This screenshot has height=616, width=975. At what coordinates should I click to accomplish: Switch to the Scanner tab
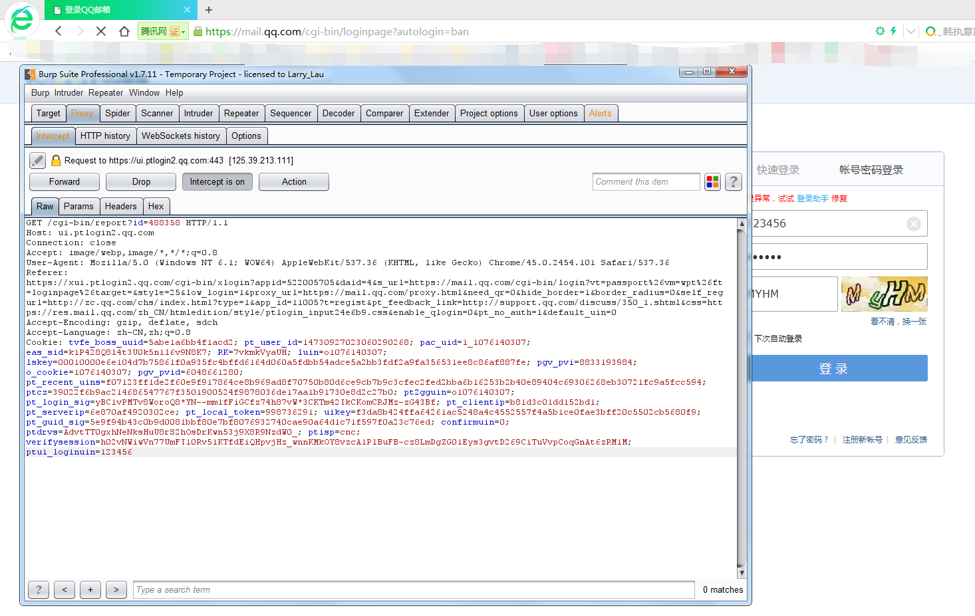click(x=157, y=114)
